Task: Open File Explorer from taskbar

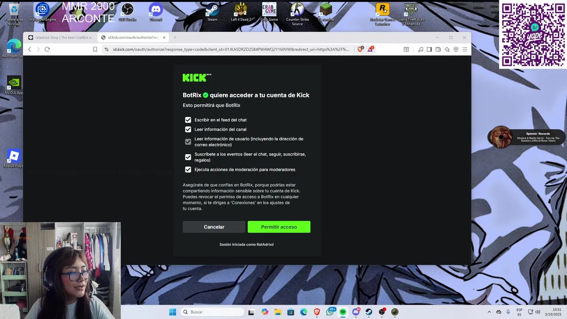Action: pos(278,312)
